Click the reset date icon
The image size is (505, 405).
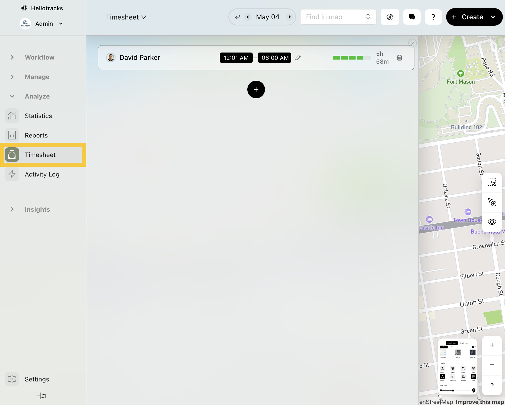click(238, 17)
